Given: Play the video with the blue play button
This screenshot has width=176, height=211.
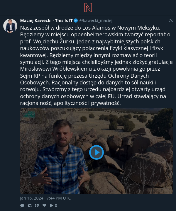Looking at the screenshot, I should pos(97,152).
